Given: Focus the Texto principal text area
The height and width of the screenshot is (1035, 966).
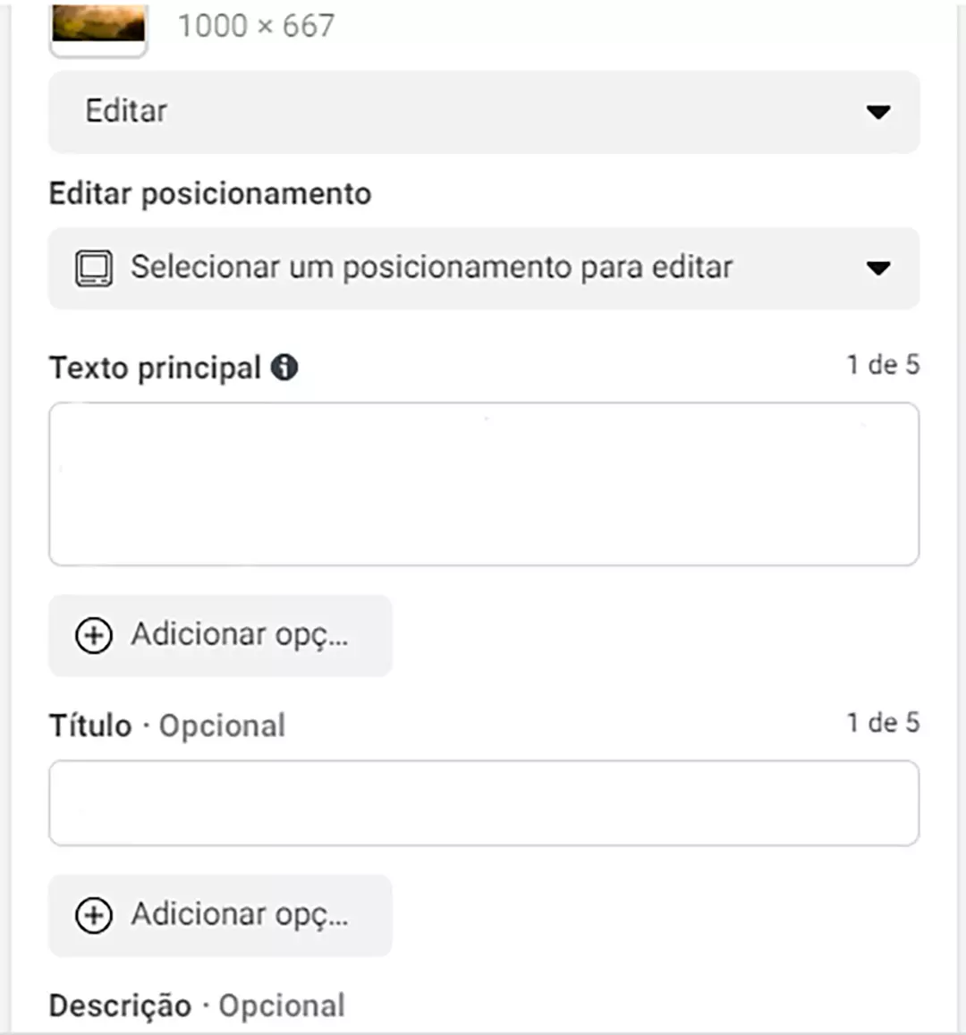Looking at the screenshot, I should click(x=484, y=484).
